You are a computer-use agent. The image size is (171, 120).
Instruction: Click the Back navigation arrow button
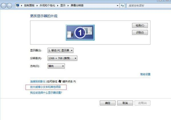[4, 6]
